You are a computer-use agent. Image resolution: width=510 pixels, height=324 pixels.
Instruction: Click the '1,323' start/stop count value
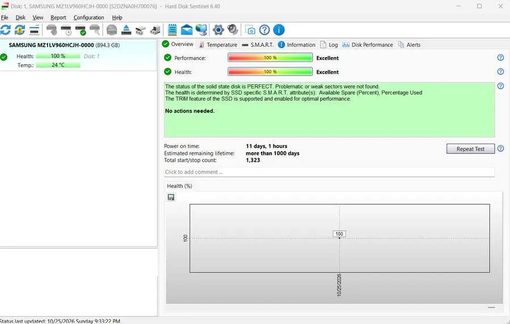click(253, 160)
